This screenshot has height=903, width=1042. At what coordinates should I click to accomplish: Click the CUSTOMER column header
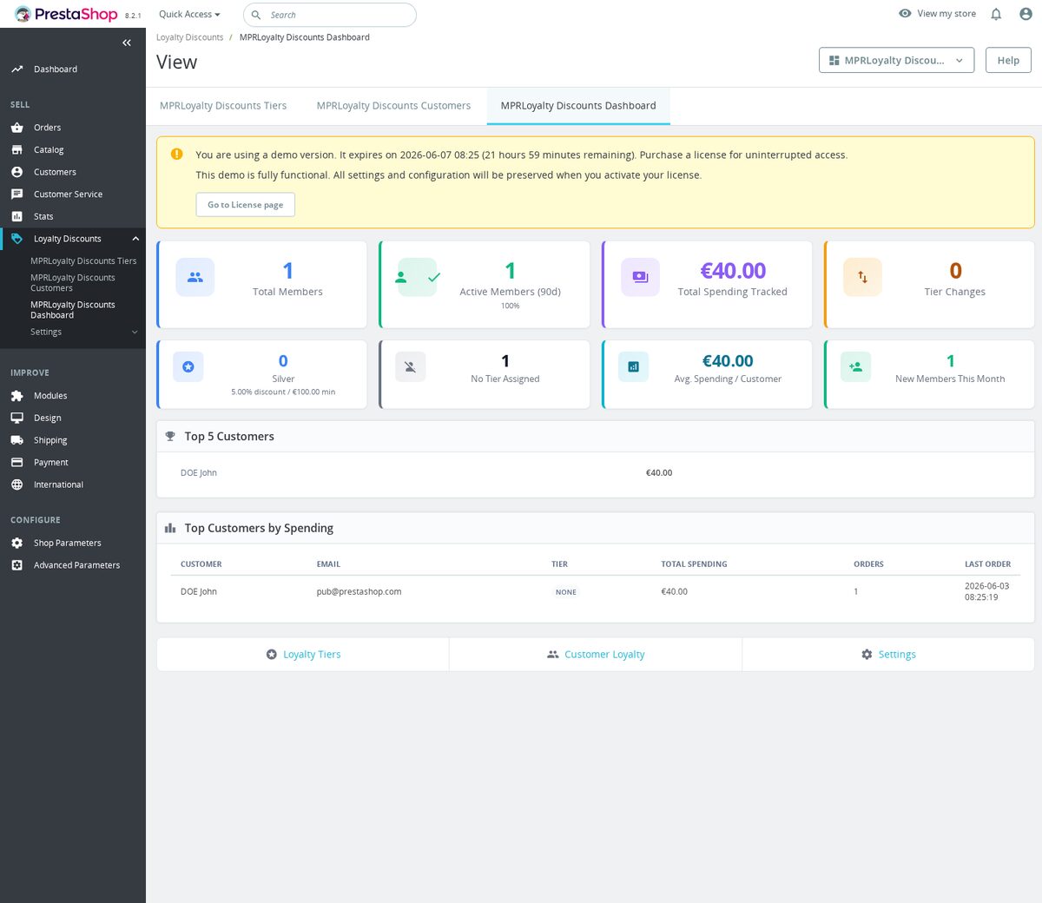click(x=201, y=564)
